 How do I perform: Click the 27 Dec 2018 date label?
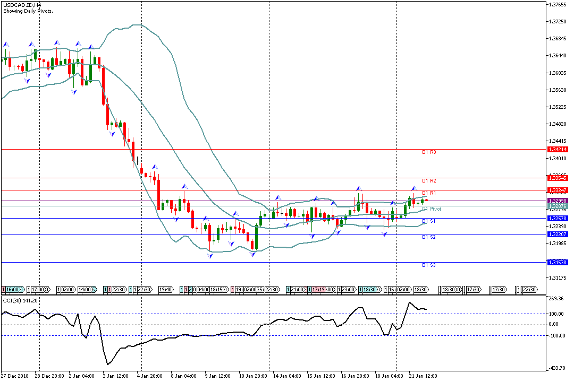(15, 376)
